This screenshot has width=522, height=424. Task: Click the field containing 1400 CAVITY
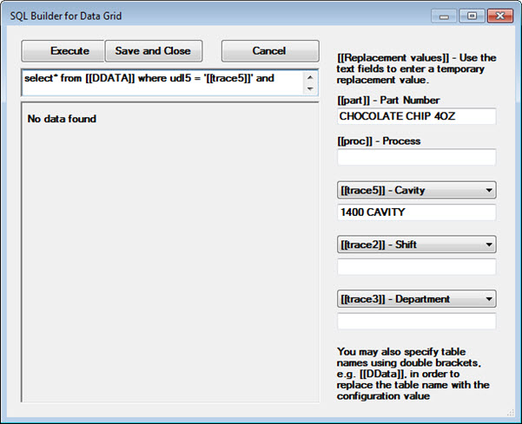coord(416,212)
